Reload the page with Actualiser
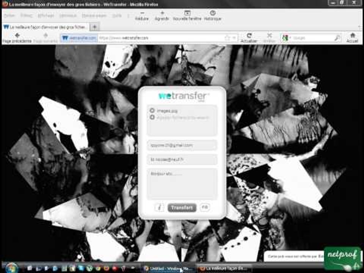Screen dimensions: 364x273 [249, 38]
